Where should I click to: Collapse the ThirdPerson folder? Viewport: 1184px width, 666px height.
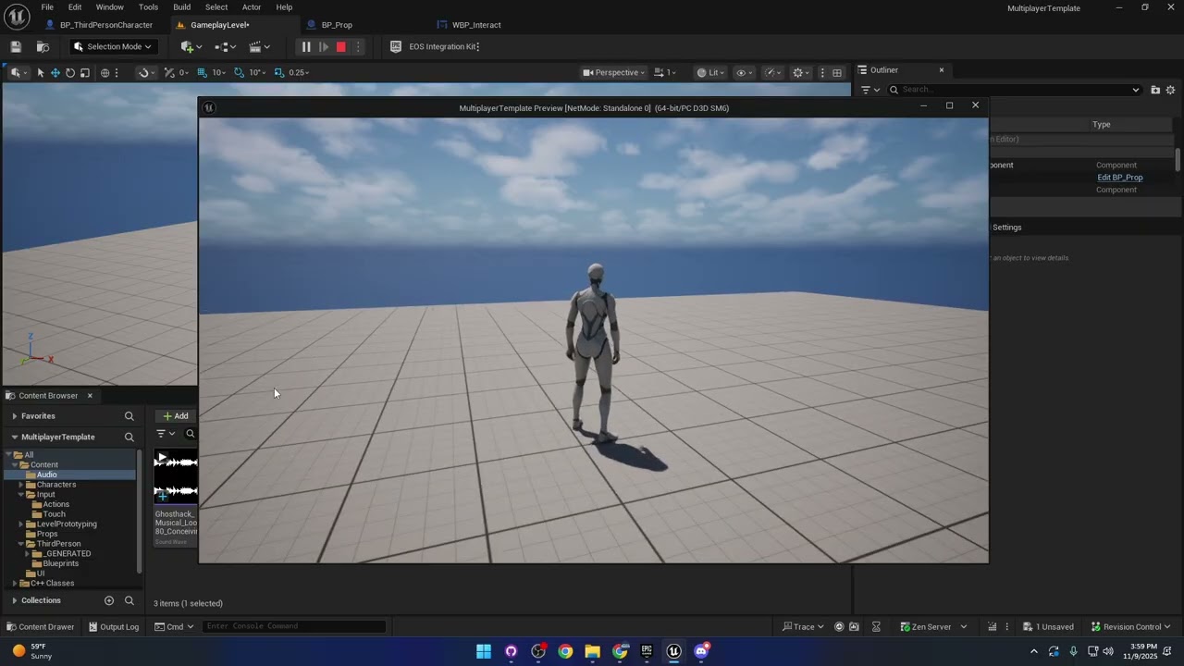21,544
